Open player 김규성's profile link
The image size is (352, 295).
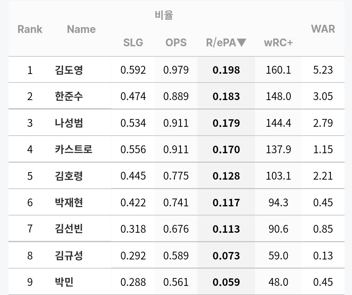pyautogui.click(x=69, y=256)
